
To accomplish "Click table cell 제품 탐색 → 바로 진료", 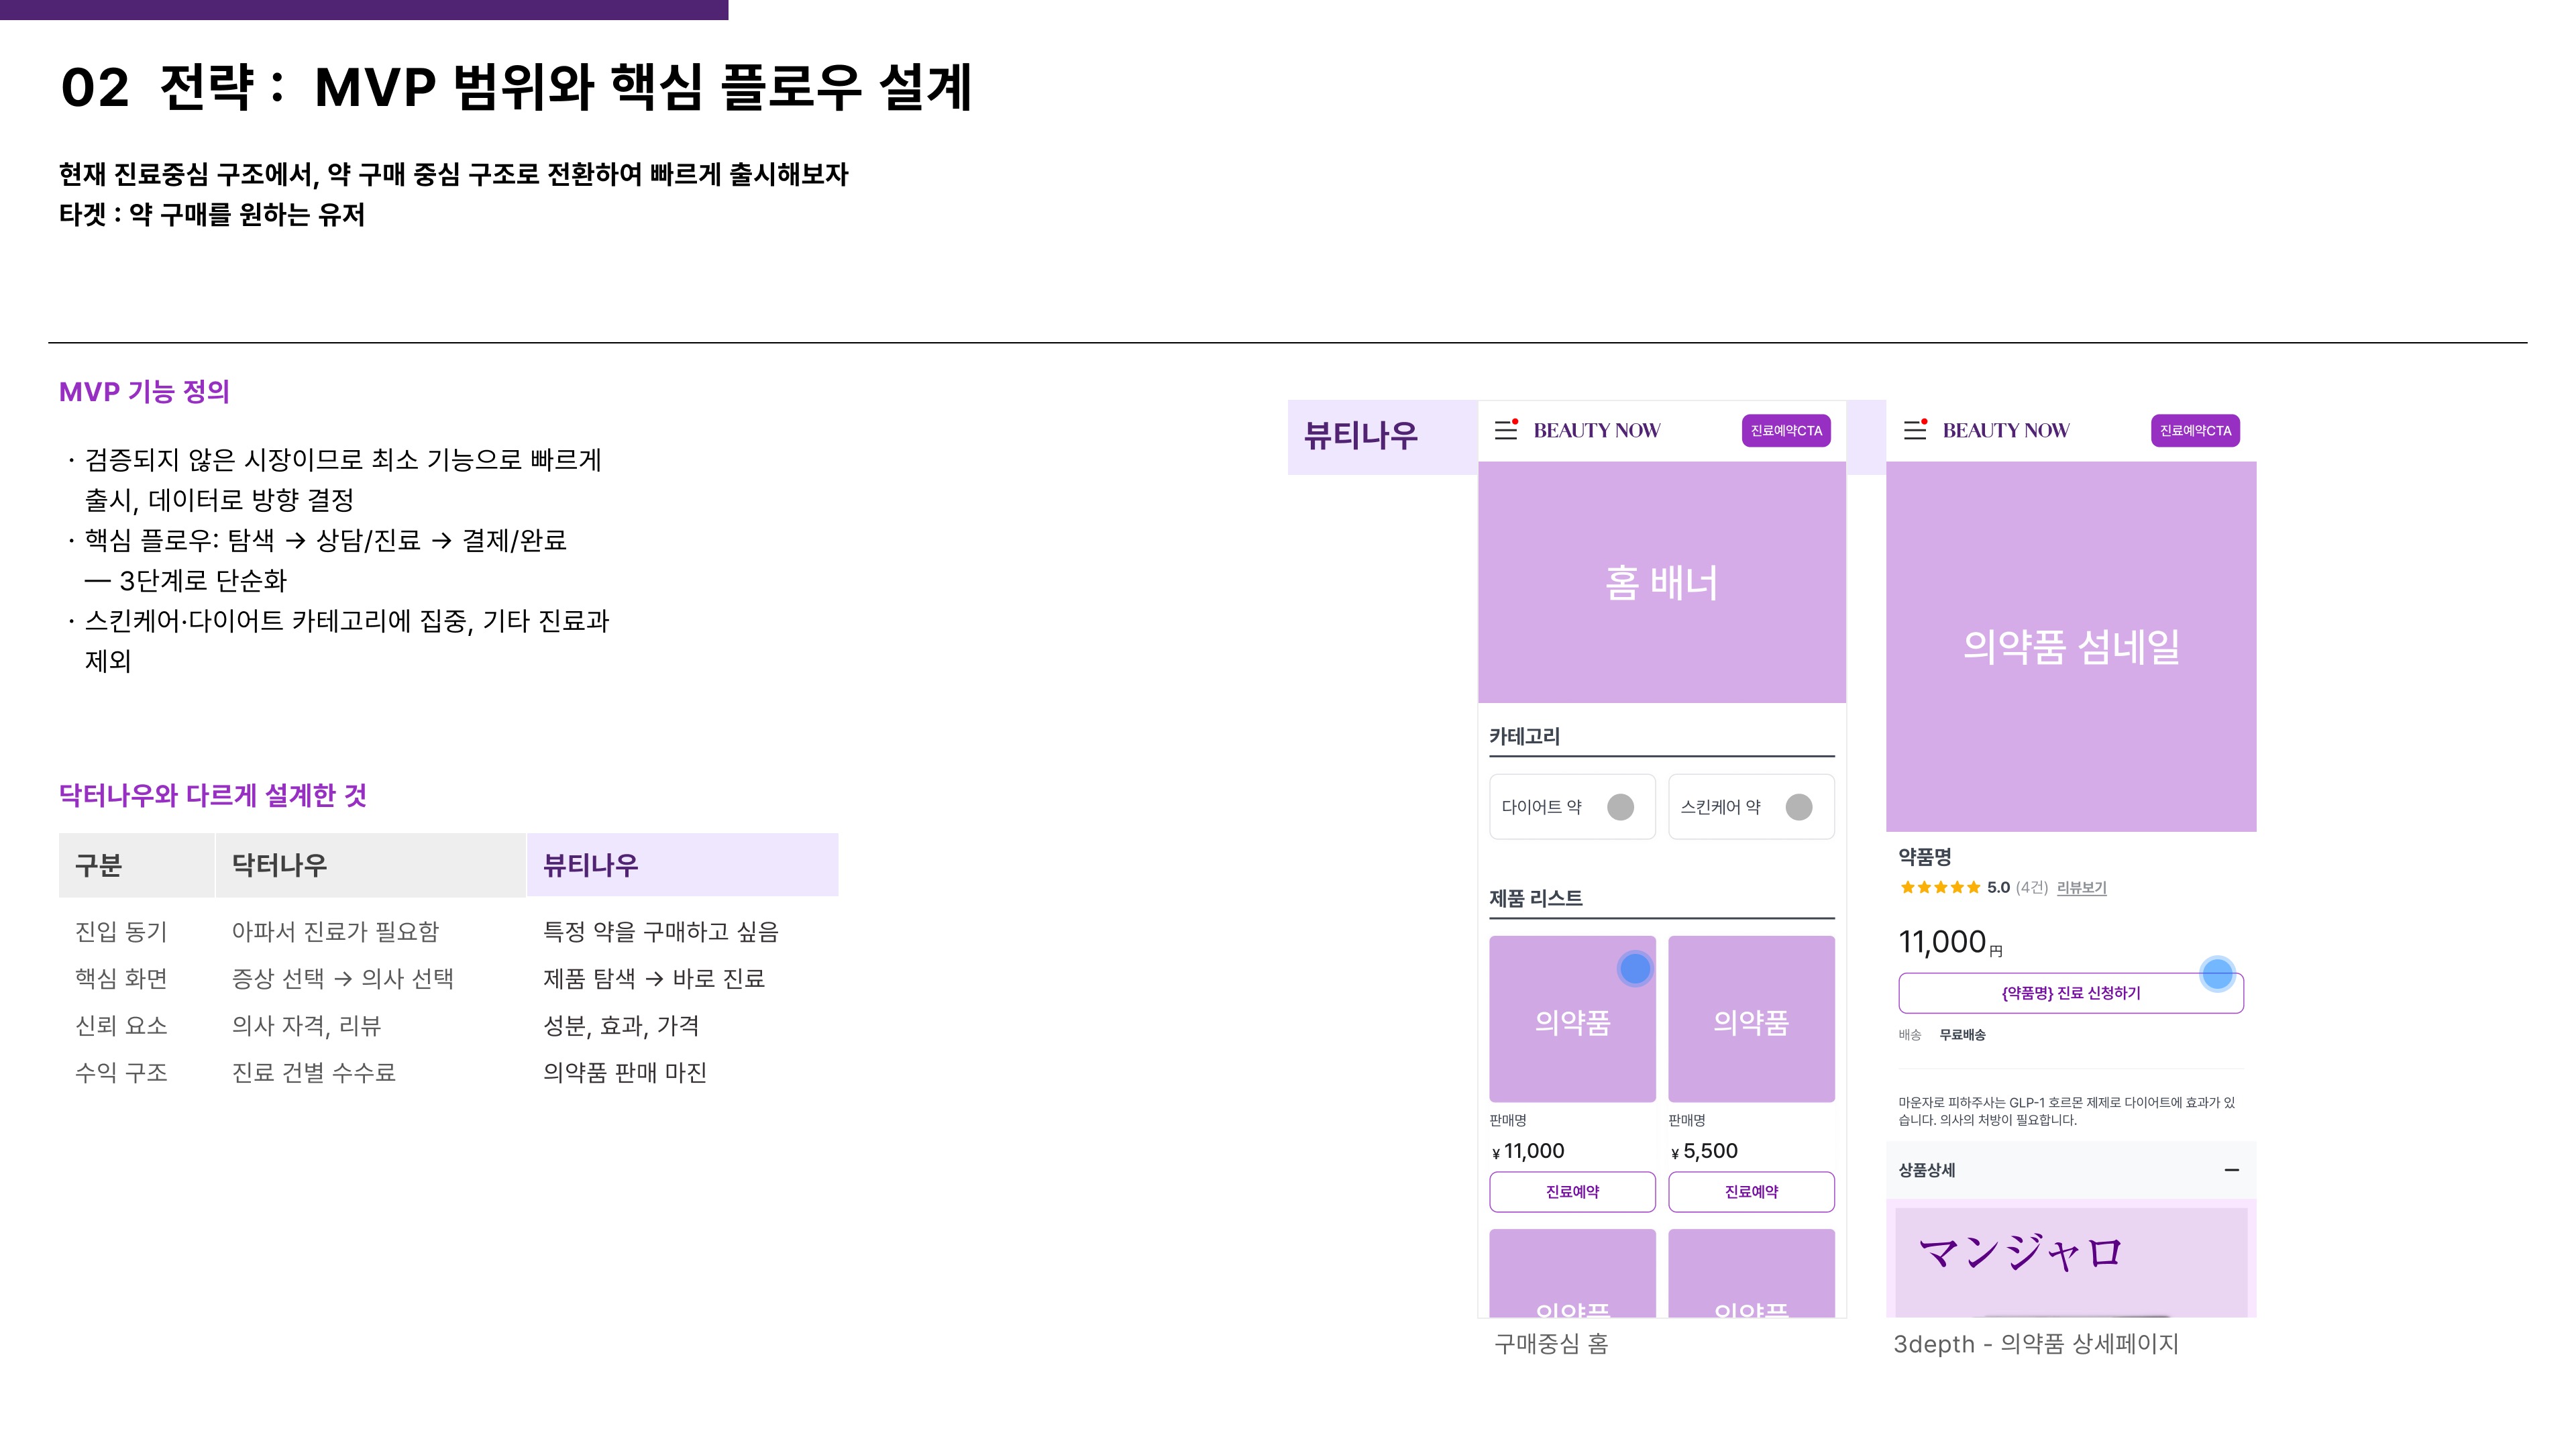I will pyautogui.click(x=654, y=979).
